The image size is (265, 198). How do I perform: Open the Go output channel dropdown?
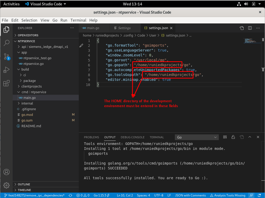(x=197, y=137)
